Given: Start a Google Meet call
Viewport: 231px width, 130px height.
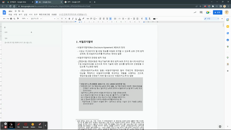Looking at the screenshot, I should [208, 12].
